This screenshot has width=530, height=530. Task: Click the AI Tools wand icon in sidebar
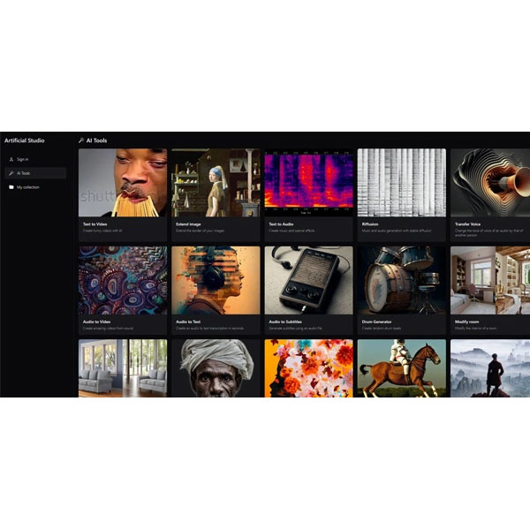pos(11,173)
